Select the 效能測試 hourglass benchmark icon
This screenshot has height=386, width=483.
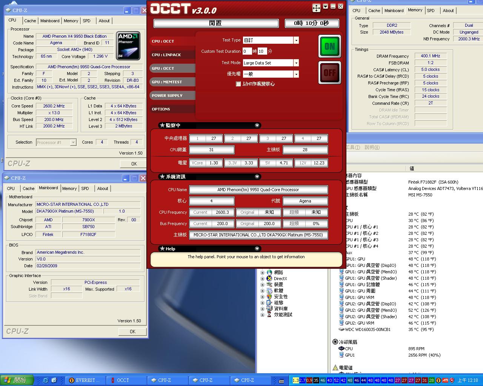coord(269,315)
